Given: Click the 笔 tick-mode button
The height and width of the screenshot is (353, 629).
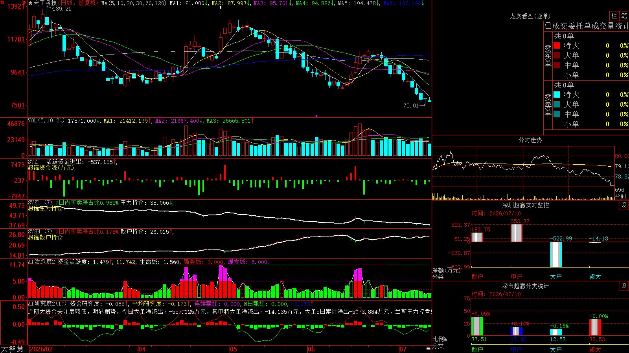Looking at the screenshot, I should point(624,16).
